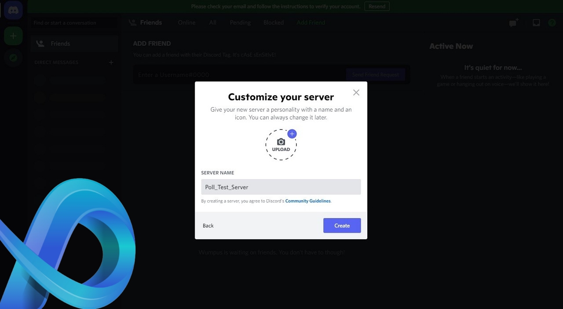
Task: Click the 'Customize your server' title
Action: (x=281, y=97)
